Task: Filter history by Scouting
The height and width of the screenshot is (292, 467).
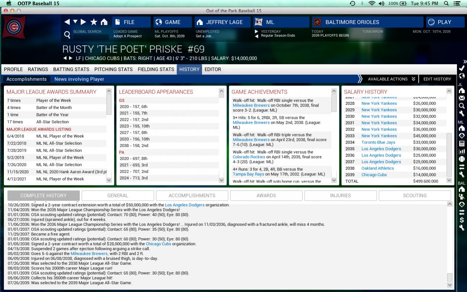Action: (415, 196)
